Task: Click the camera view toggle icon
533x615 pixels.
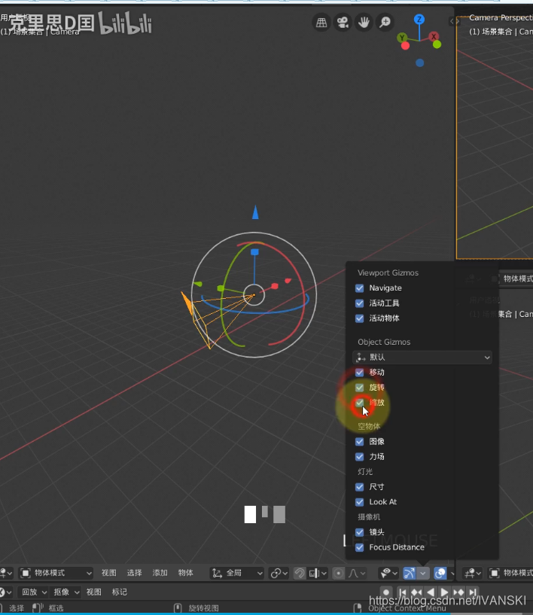Action: (x=343, y=23)
